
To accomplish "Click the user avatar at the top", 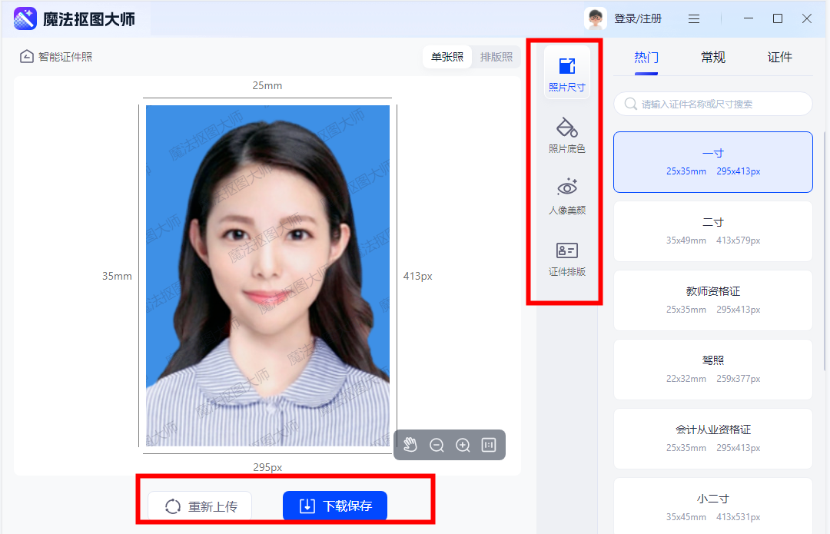I will (596, 18).
